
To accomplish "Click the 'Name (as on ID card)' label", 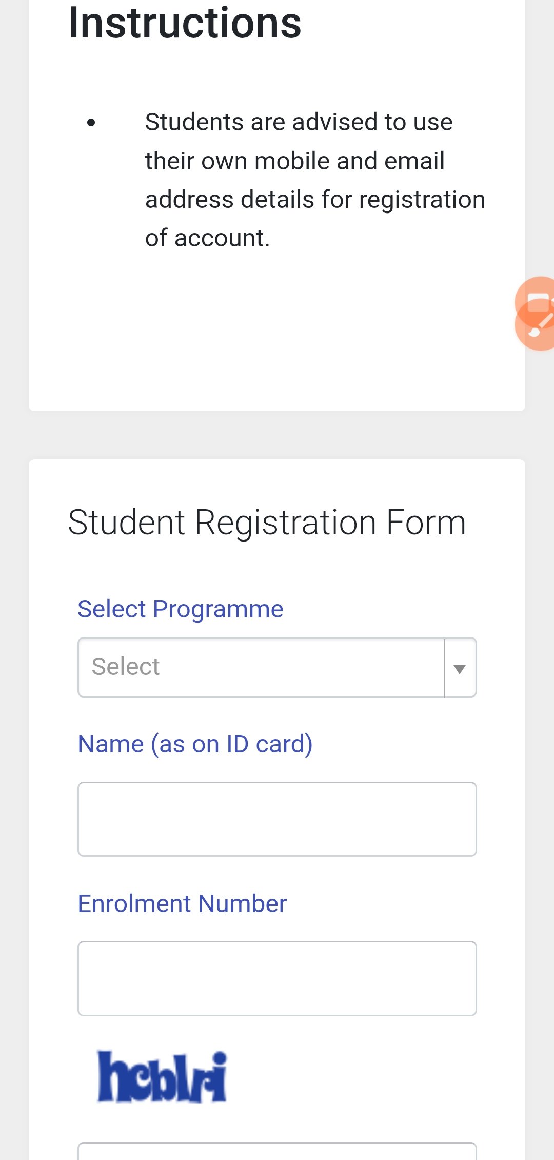I will tap(195, 744).
